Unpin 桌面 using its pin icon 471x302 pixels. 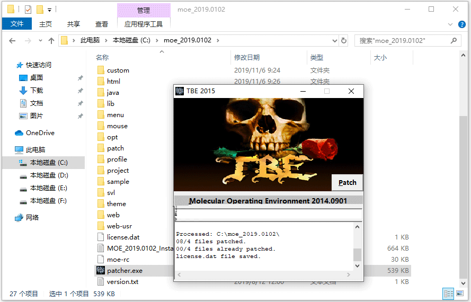80,78
